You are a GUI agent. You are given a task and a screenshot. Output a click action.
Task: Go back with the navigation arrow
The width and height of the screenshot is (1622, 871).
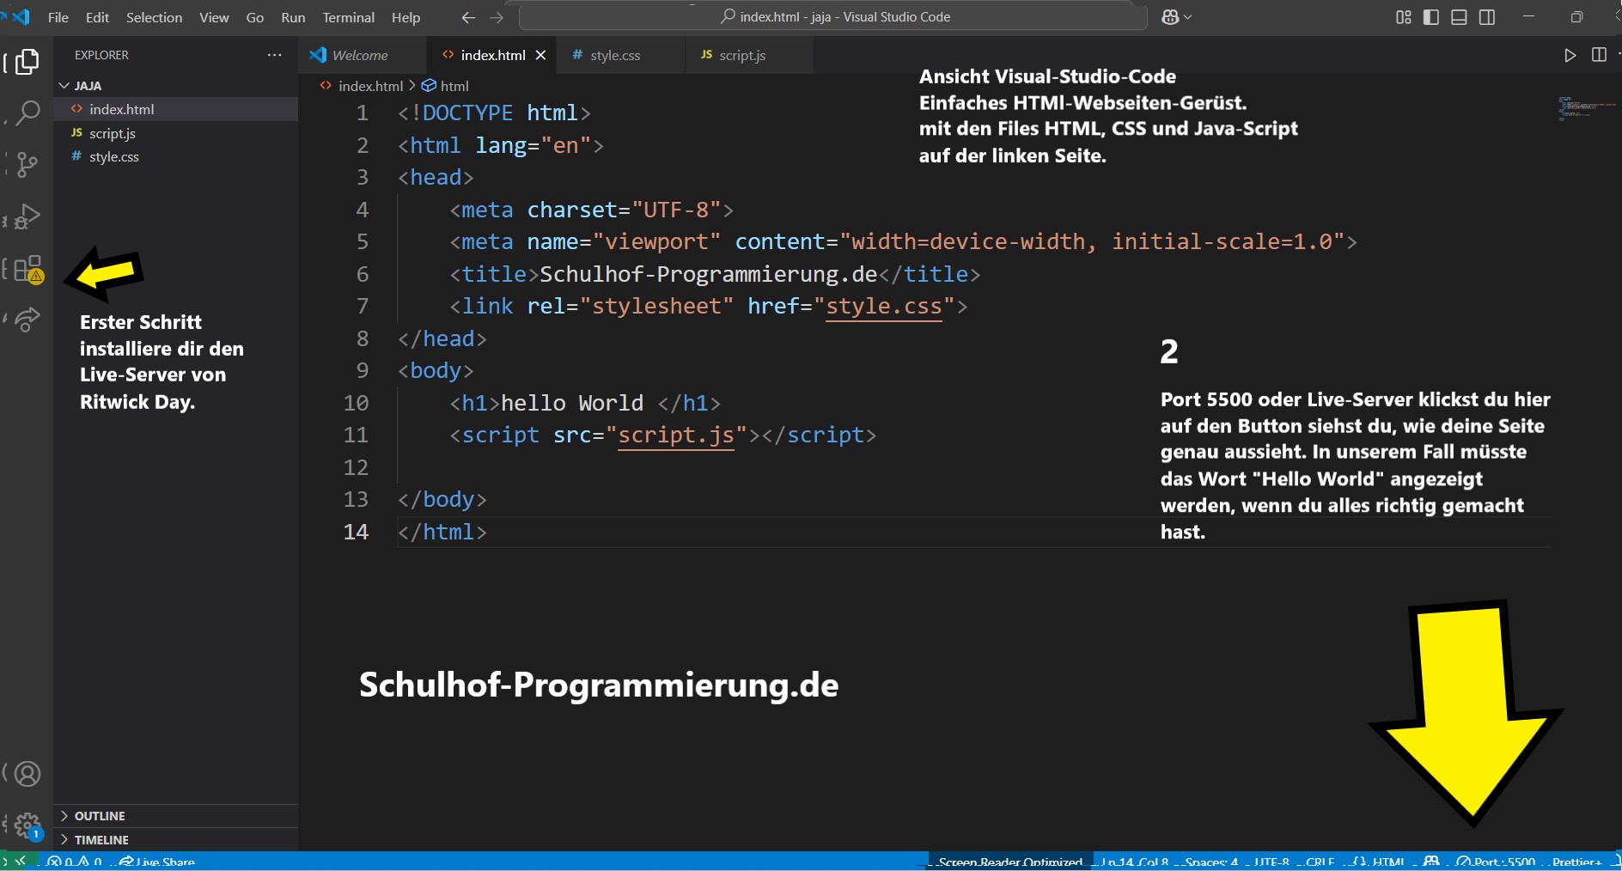point(468,17)
